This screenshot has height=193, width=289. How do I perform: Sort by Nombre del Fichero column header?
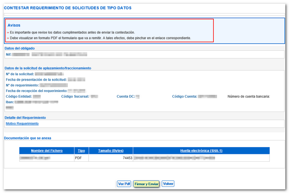tap(47, 151)
